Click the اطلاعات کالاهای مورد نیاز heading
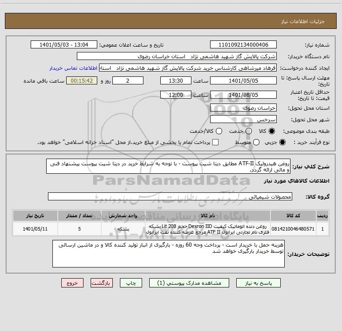342x331 pixels. click(x=297, y=181)
